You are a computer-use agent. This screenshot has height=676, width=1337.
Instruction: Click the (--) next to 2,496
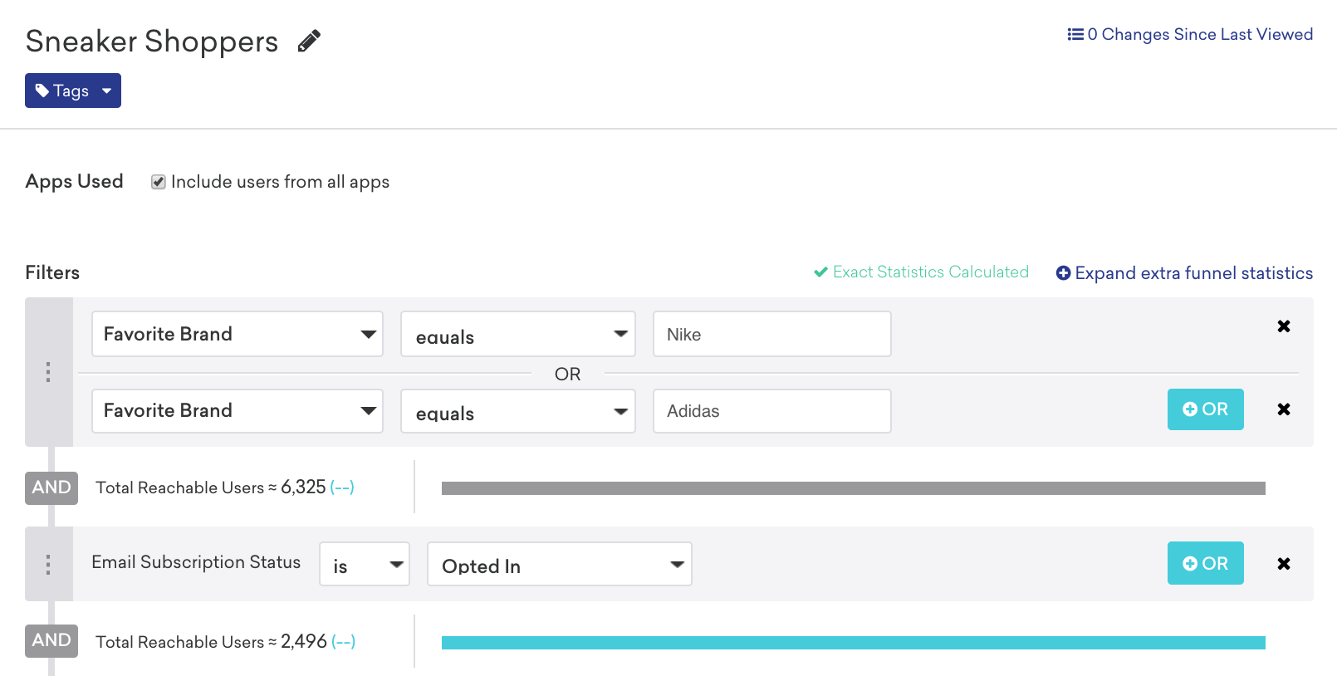pos(343,641)
